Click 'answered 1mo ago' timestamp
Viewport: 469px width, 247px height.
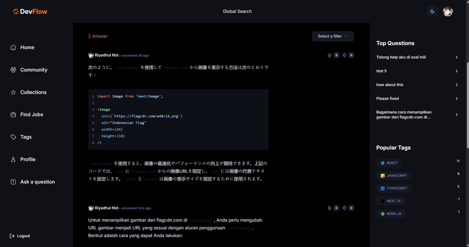point(136,208)
